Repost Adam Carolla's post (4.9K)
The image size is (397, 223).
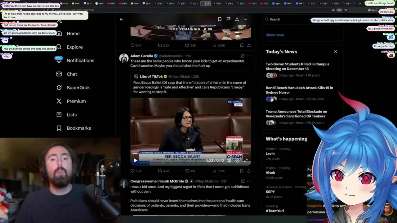pos(163,171)
